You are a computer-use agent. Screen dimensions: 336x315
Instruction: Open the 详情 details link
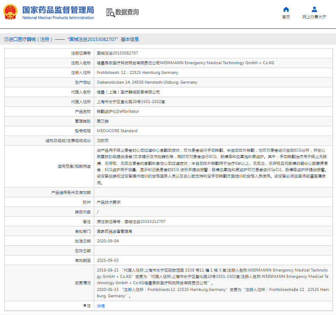coord(101,306)
